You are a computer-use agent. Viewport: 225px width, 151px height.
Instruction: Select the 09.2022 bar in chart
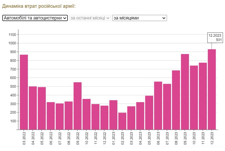77,106
